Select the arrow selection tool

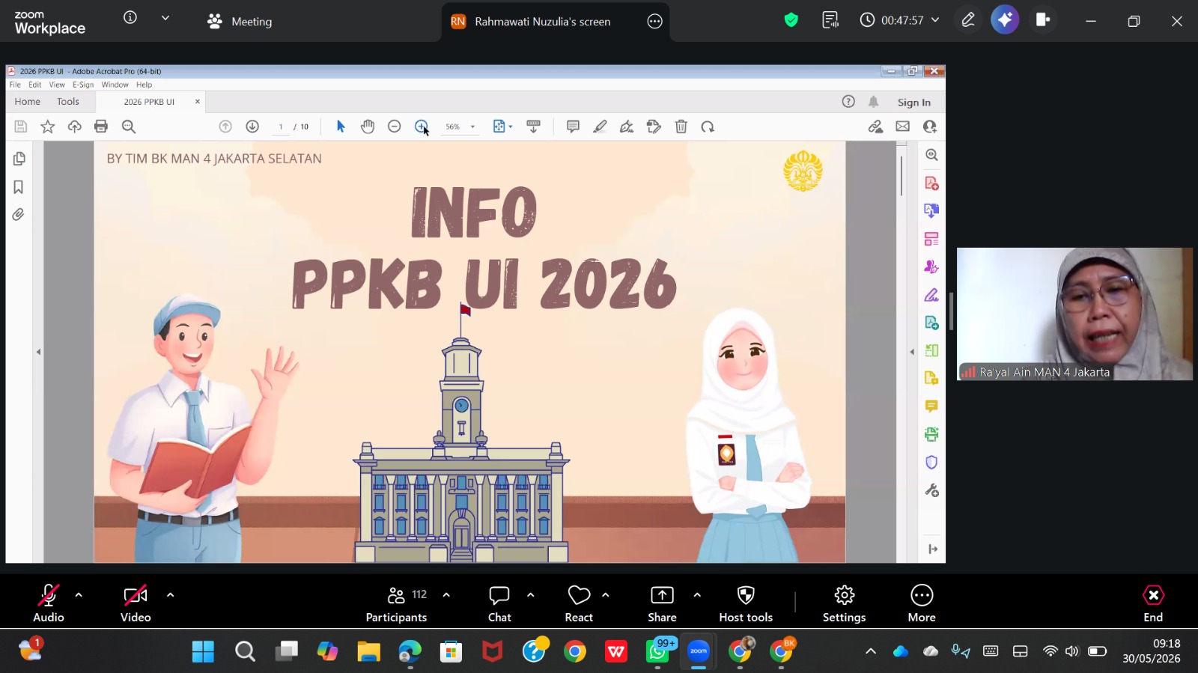(x=341, y=127)
